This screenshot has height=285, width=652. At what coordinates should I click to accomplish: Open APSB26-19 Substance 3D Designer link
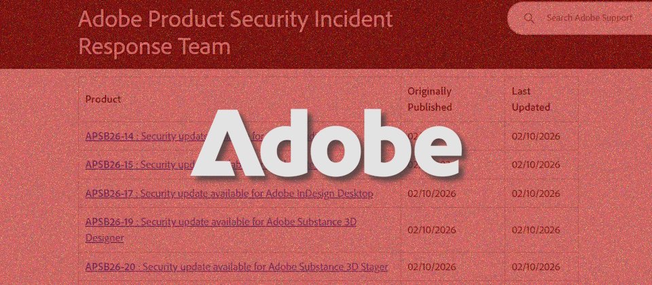221,223
